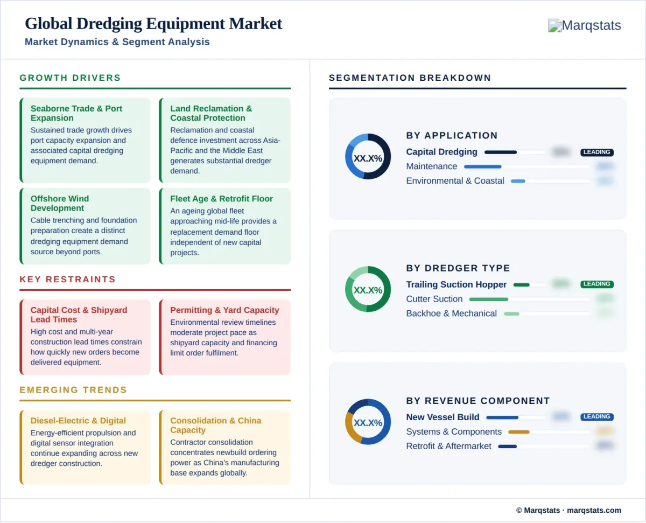Click the Cutter Suction progress bar

(530, 299)
